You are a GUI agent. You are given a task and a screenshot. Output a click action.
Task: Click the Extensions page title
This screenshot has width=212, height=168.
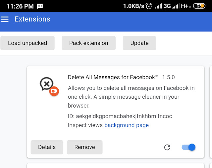32,19
